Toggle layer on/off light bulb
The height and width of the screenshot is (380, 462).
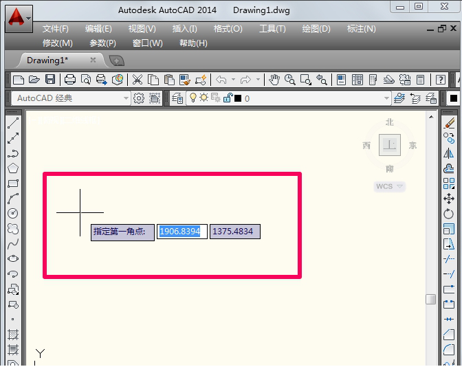[x=192, y=98]
